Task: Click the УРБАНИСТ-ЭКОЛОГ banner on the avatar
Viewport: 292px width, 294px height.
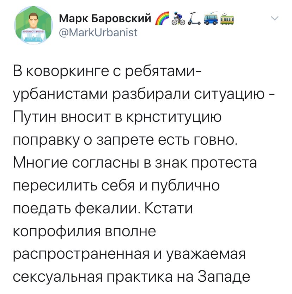Action: click(34, 32)
